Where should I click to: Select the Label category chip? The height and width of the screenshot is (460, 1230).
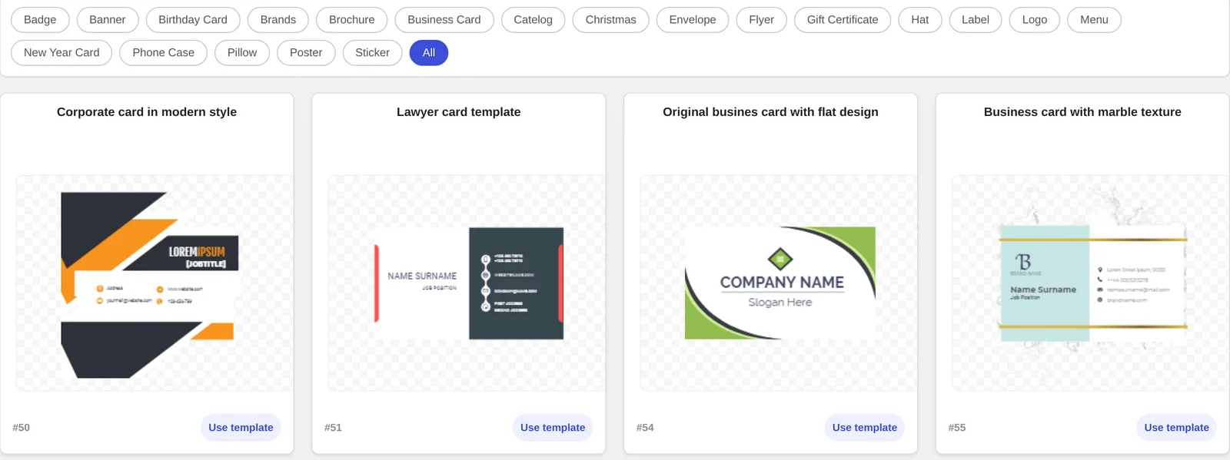tap(976, 20)
